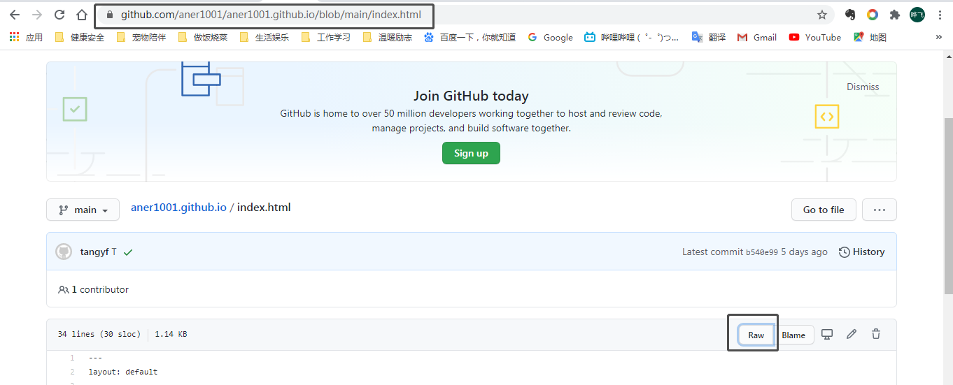The width and height of the screenshot is (953, 385).
Task: Open the 工作学习 bookmark folder
Action: [x=325, y=37]
